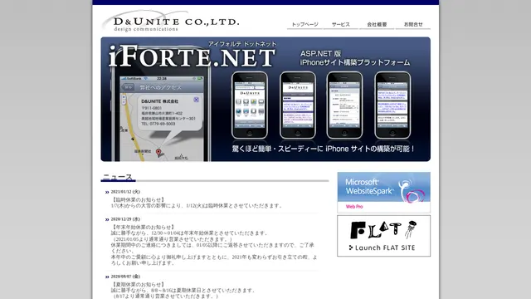Click the banner's bottom tagline ending iPhone サイトの構築が可能！

[324, 149]
